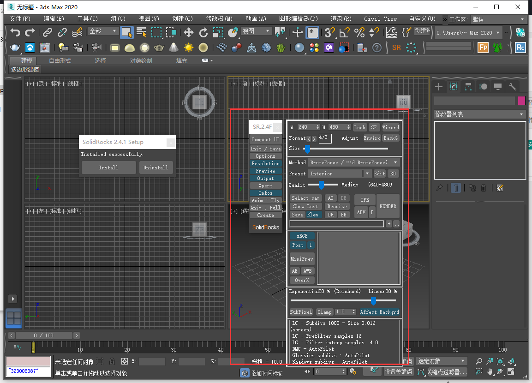Open the Motion panel icon
Screen dimensions: 532x383
[483, 87]
